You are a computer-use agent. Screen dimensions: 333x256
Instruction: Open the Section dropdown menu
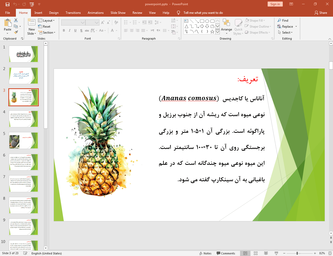pos(47,33)
